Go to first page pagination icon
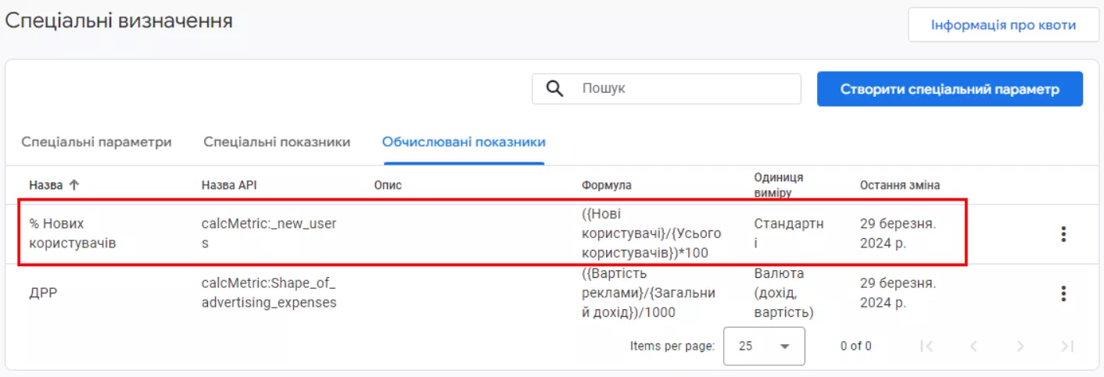Viewport: 1104px width, 377px height. [x=927, y=346]
